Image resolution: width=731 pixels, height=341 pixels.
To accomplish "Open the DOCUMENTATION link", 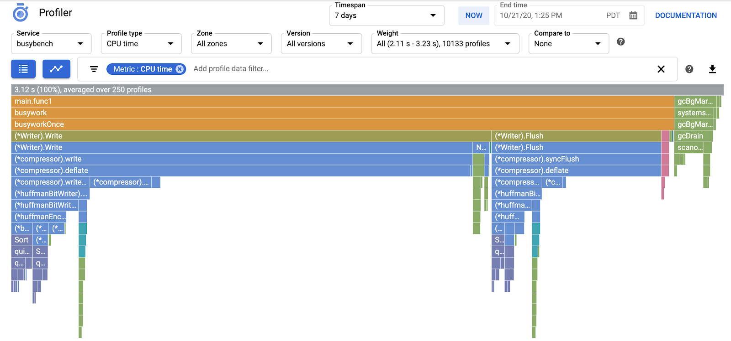I will coord(686,15).
